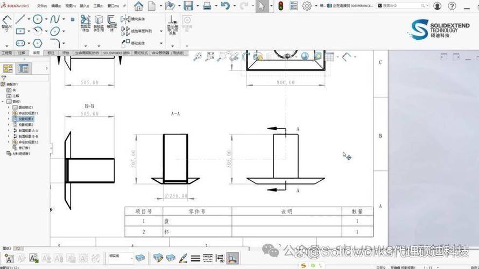Select the Polygon sketch tool
Screen dimensions: 479x269
[38, 43]
